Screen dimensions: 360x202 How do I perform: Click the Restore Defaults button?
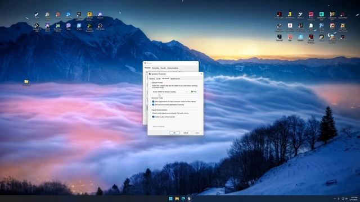click(x=159, y=126)
